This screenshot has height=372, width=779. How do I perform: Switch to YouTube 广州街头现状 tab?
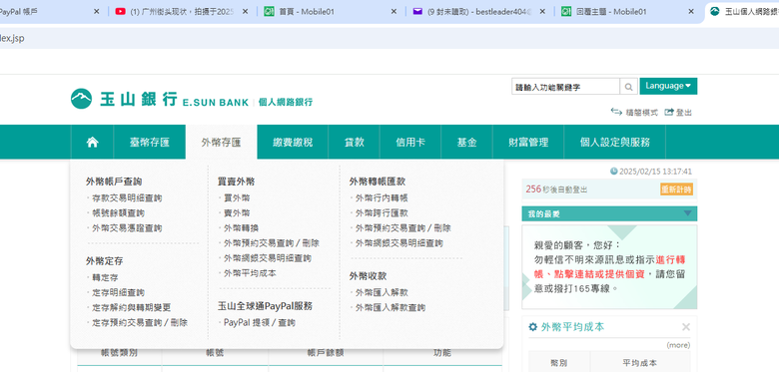[x=182, y=11]
